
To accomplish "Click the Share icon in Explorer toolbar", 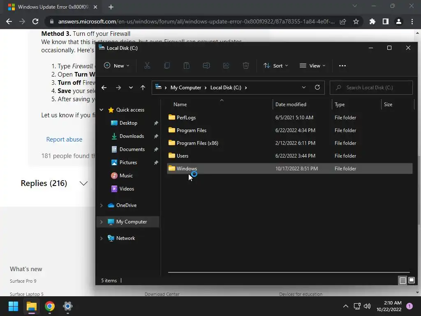I will [226, 65].
